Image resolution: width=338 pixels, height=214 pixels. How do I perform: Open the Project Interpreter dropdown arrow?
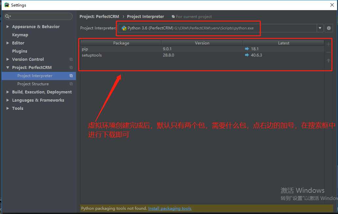point(320,28)
